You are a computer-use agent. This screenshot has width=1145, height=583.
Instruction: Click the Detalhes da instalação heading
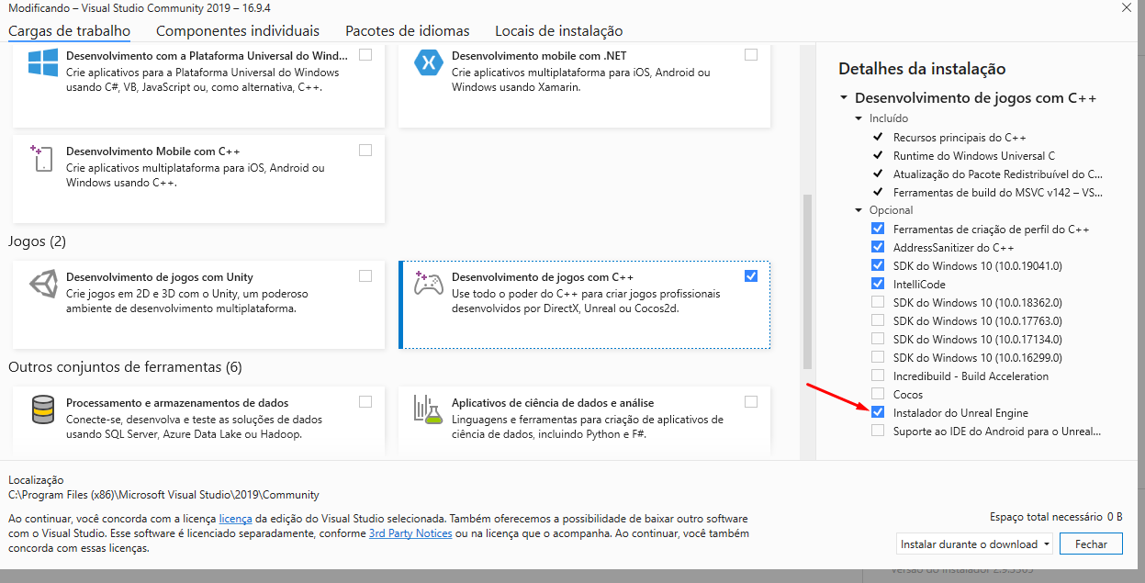[x=922, y=69]
